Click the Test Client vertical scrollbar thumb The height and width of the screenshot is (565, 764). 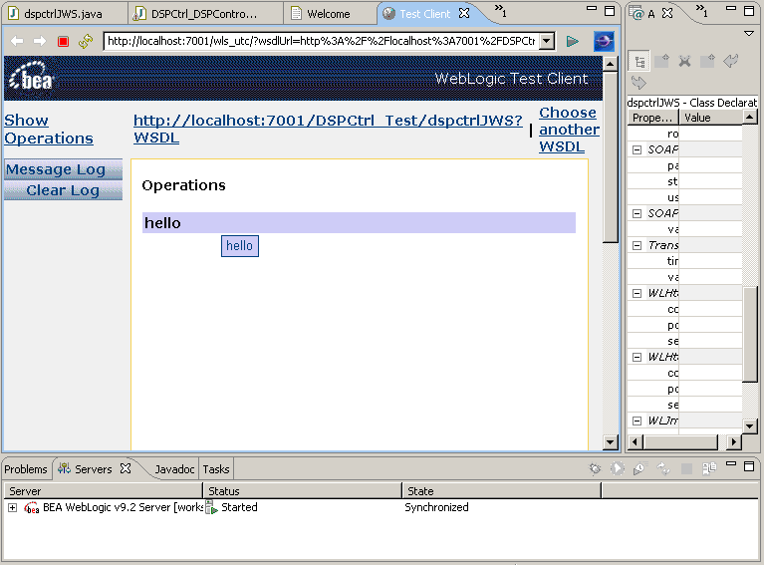(x=610, y=156)
